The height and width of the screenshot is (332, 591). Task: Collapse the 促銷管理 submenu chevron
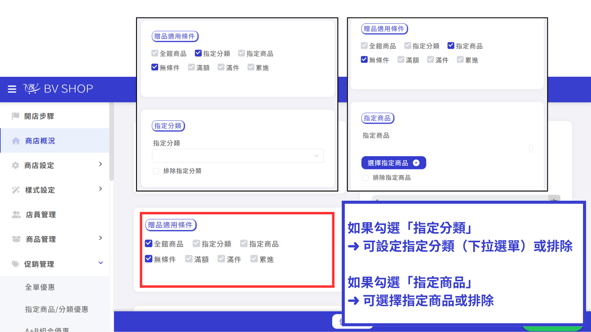coord(101,263)
